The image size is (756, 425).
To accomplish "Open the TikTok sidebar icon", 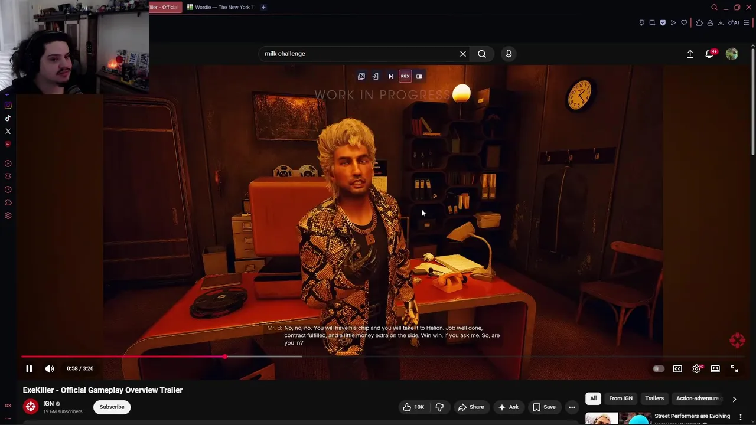I will (x=8, y=118).
